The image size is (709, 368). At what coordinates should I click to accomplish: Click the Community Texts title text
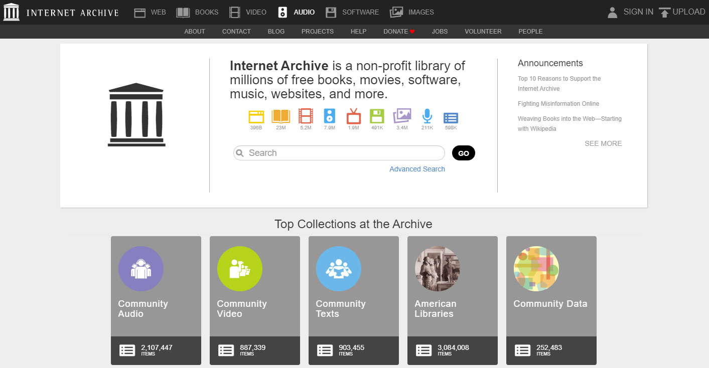click(x=341, y=309)
